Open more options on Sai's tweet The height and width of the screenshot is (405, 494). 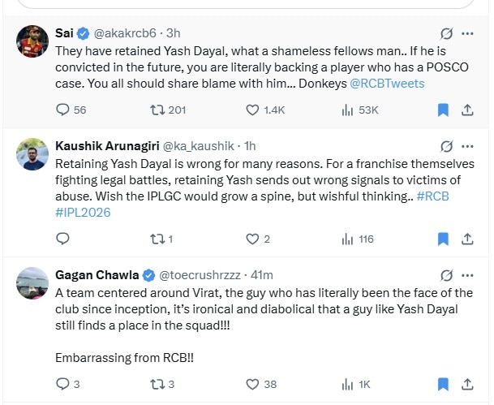[468, 34]
